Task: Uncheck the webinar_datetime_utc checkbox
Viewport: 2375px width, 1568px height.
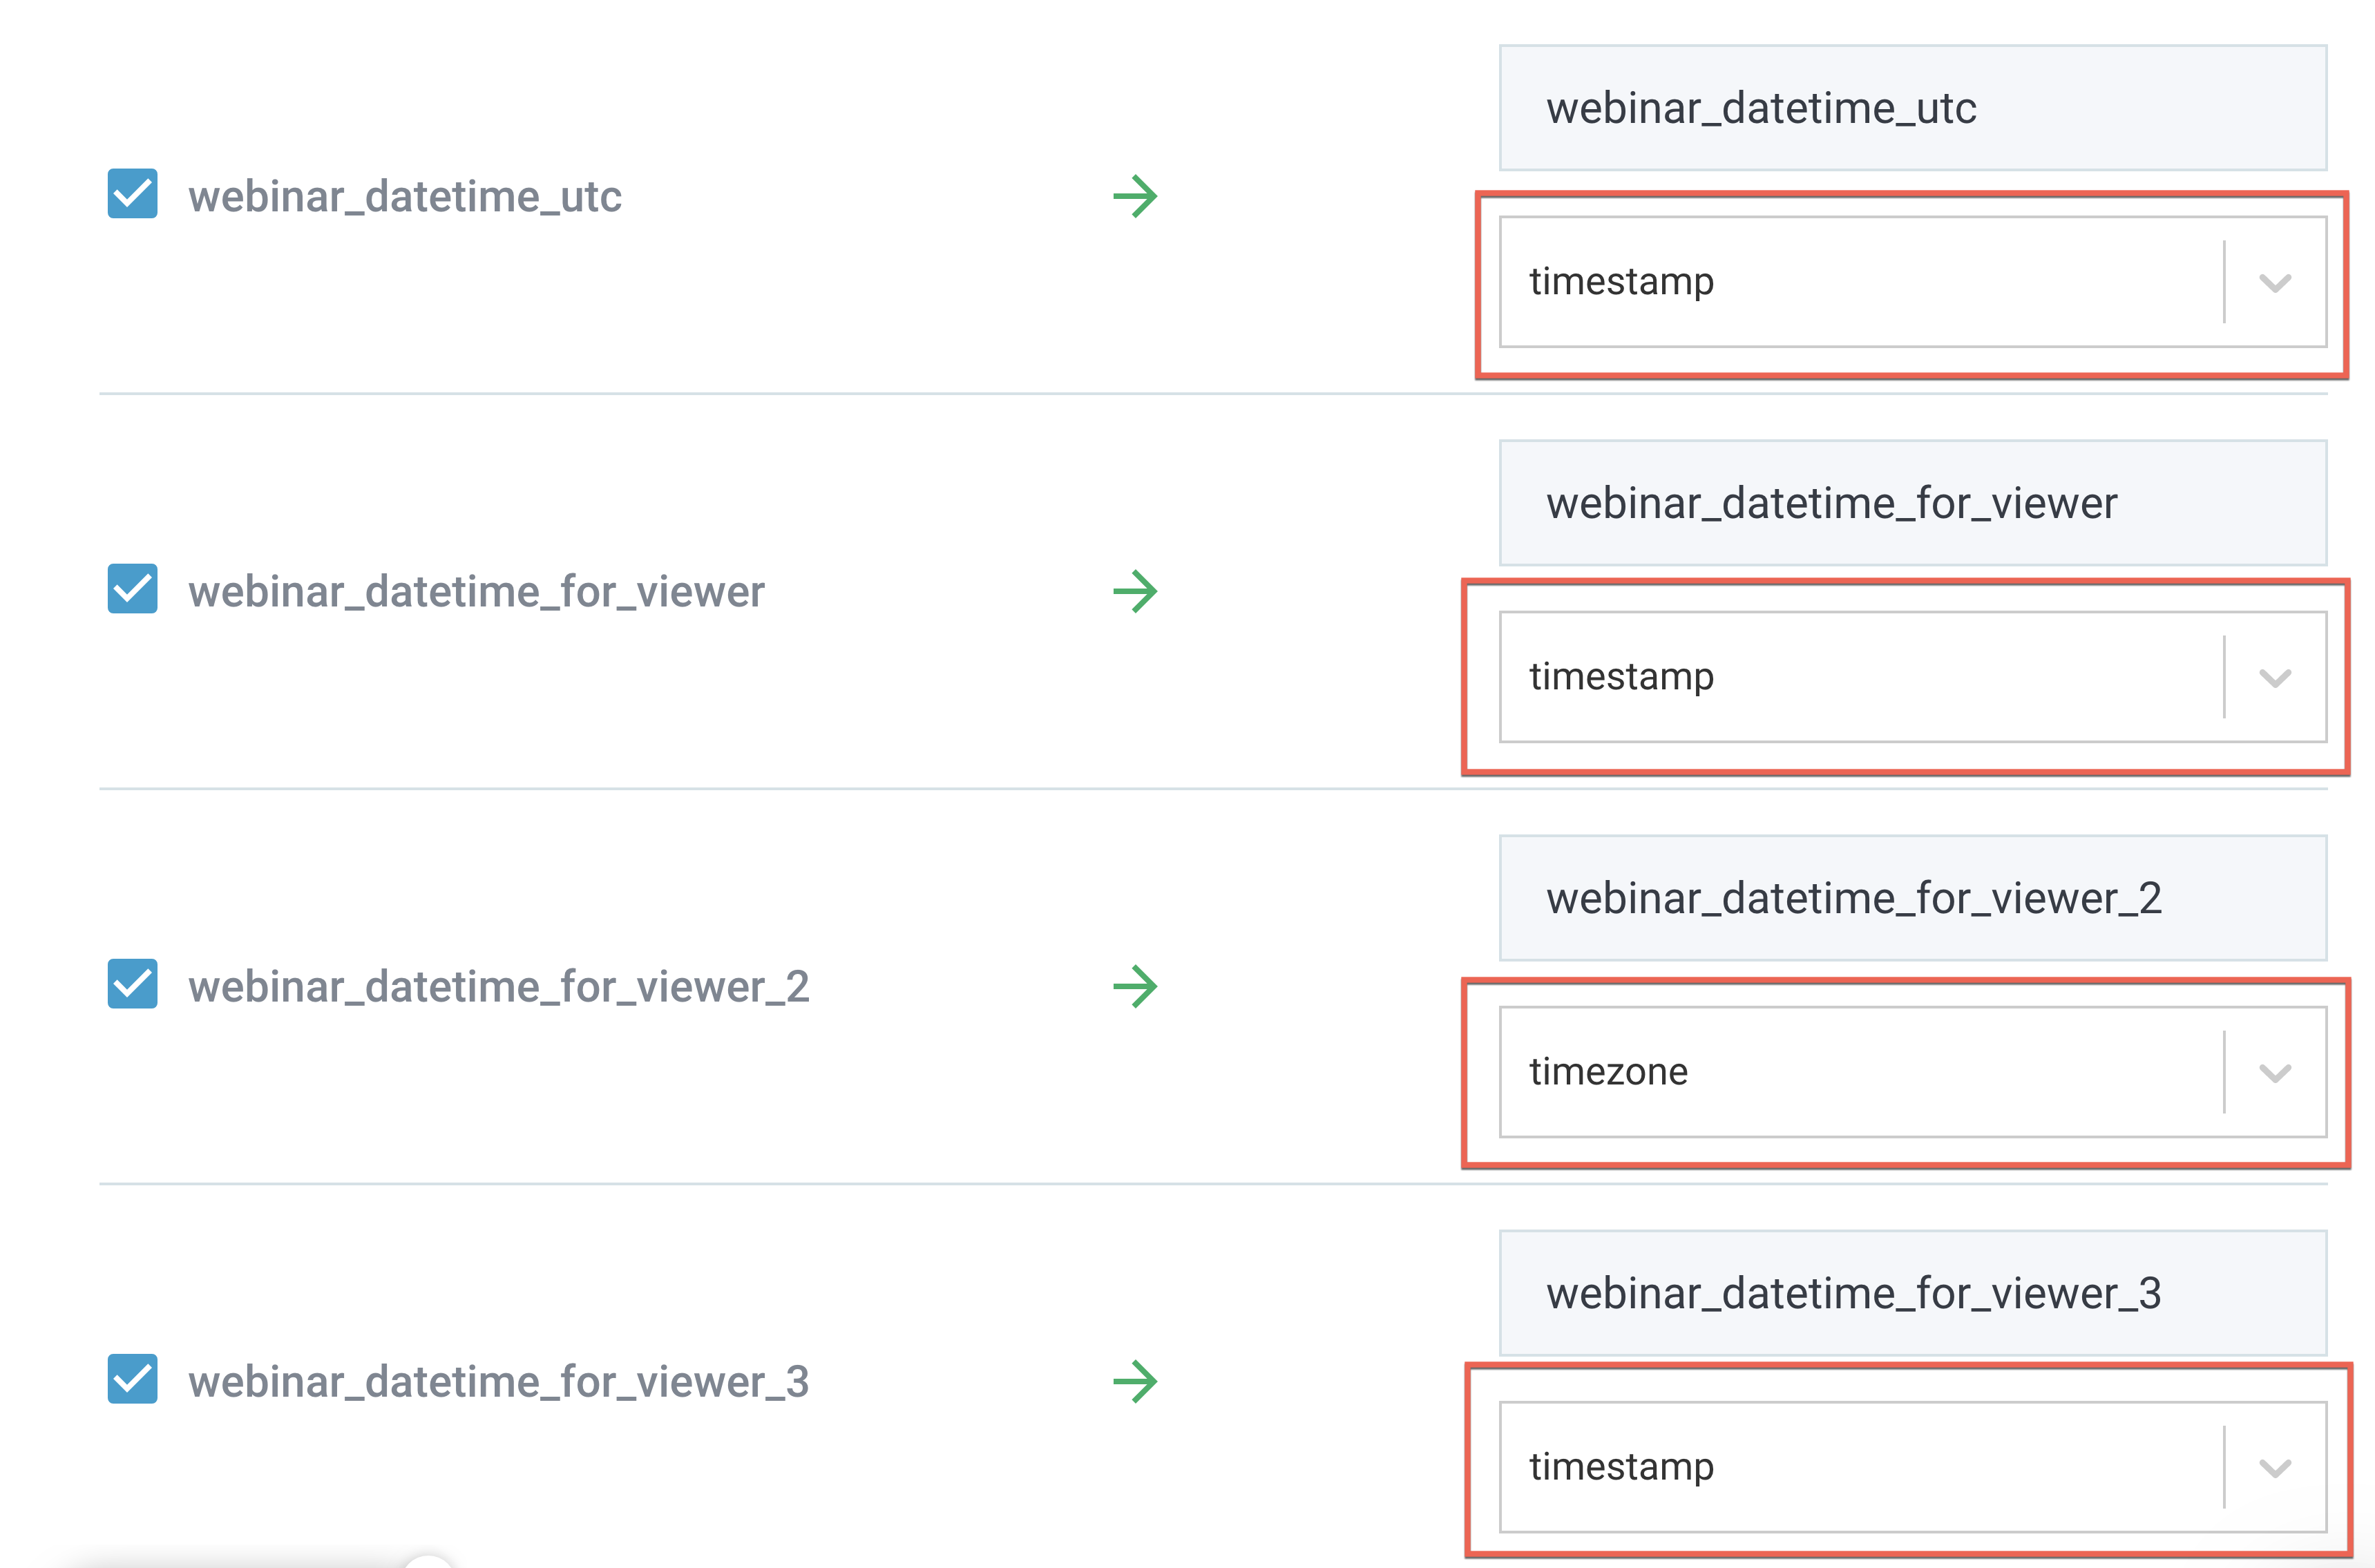Action: (x=133, y=193)
